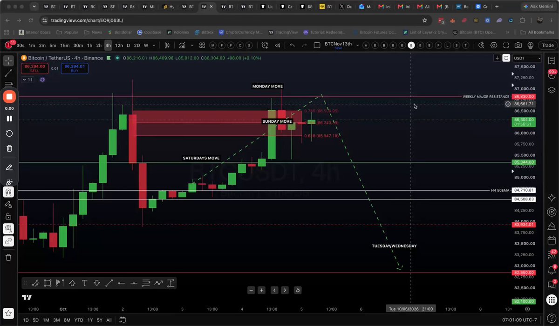559x326 pixels.
Task: Select the 1D date range
Action: pyautogui.click(x=26, y=320)
